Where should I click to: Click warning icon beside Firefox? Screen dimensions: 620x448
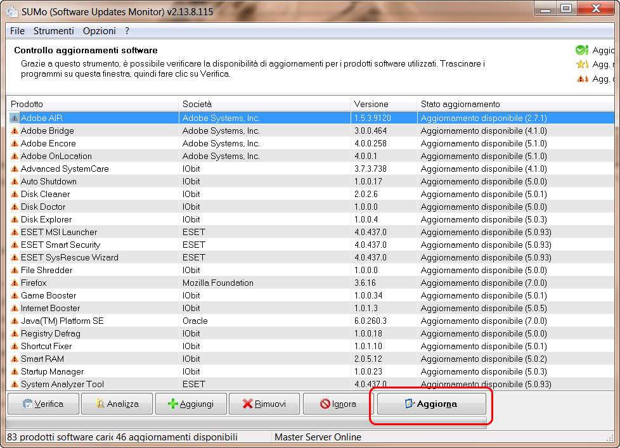pyautogui.click(x=15, y=283)
